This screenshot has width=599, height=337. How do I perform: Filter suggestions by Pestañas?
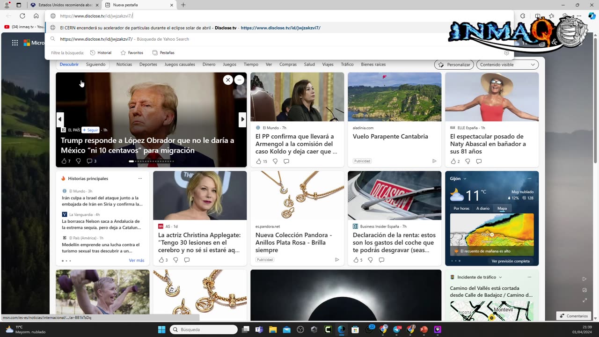click(163, 53)
